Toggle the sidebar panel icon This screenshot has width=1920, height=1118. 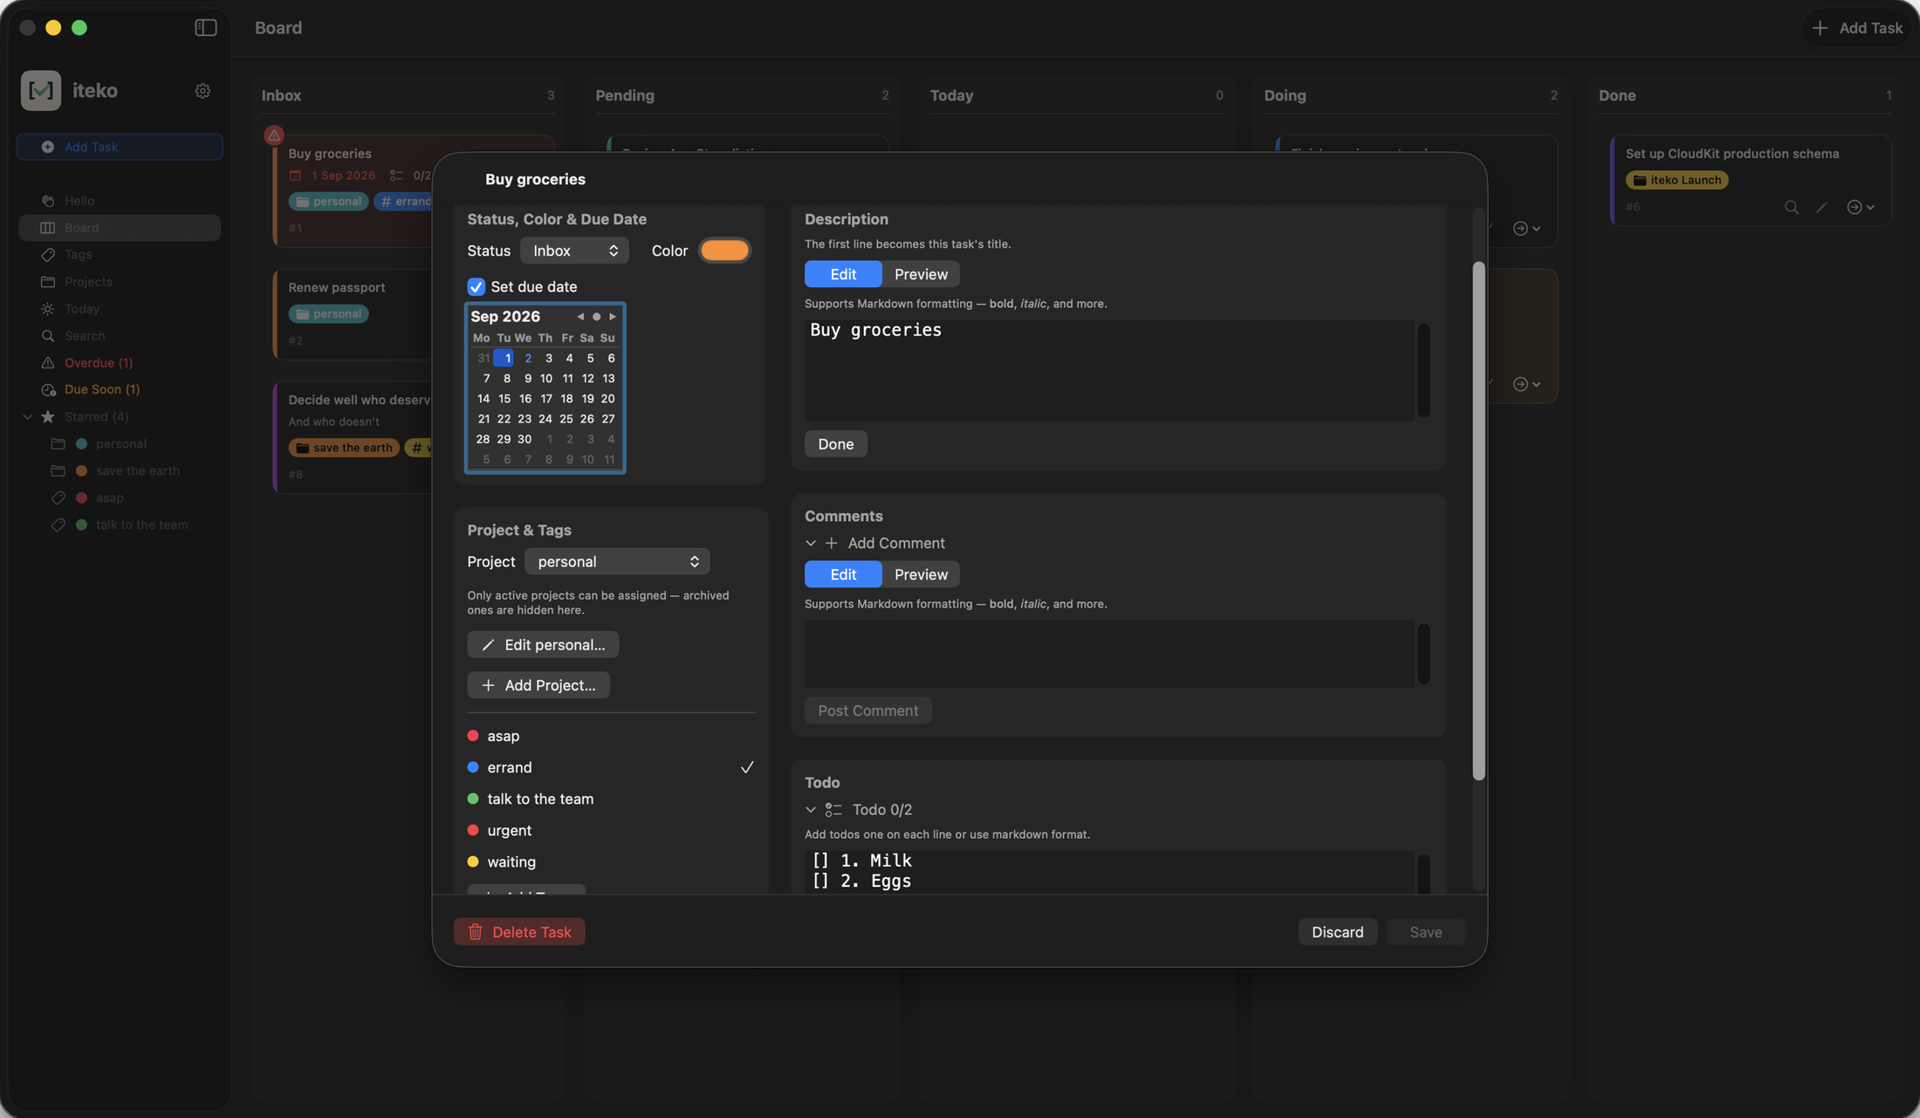(205, 28)
